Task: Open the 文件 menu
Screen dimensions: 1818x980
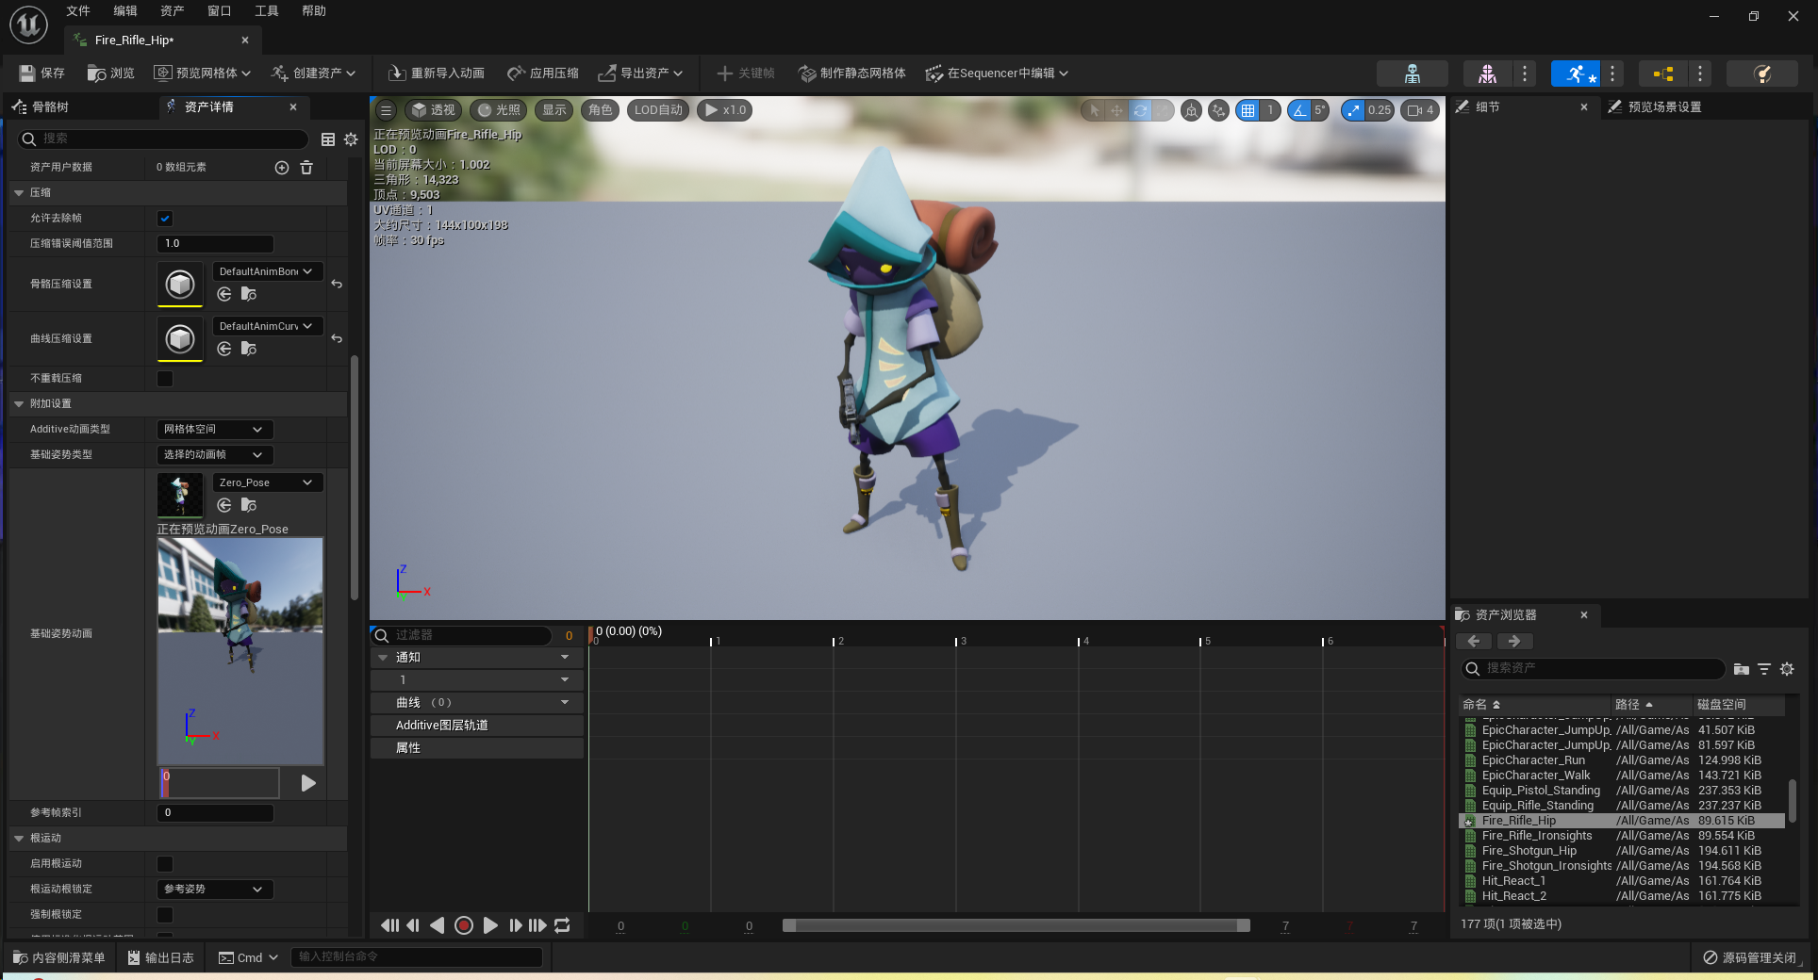Action: [x=78, y=10]
